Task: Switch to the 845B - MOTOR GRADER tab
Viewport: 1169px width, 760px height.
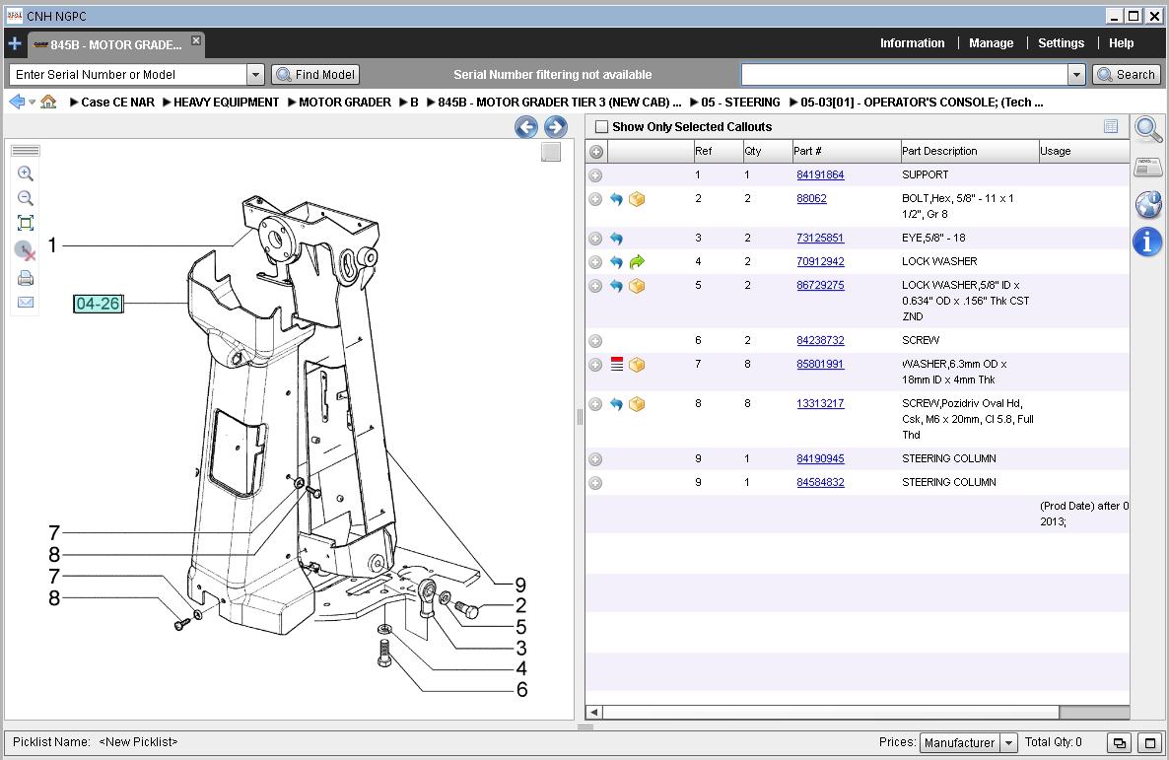Action: (113, 43)
